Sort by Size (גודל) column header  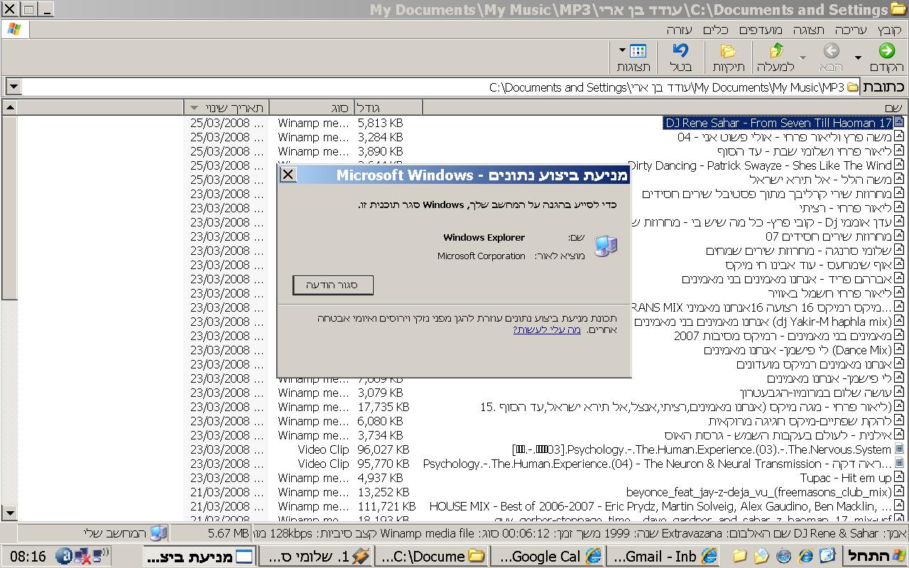click(388, 108)
